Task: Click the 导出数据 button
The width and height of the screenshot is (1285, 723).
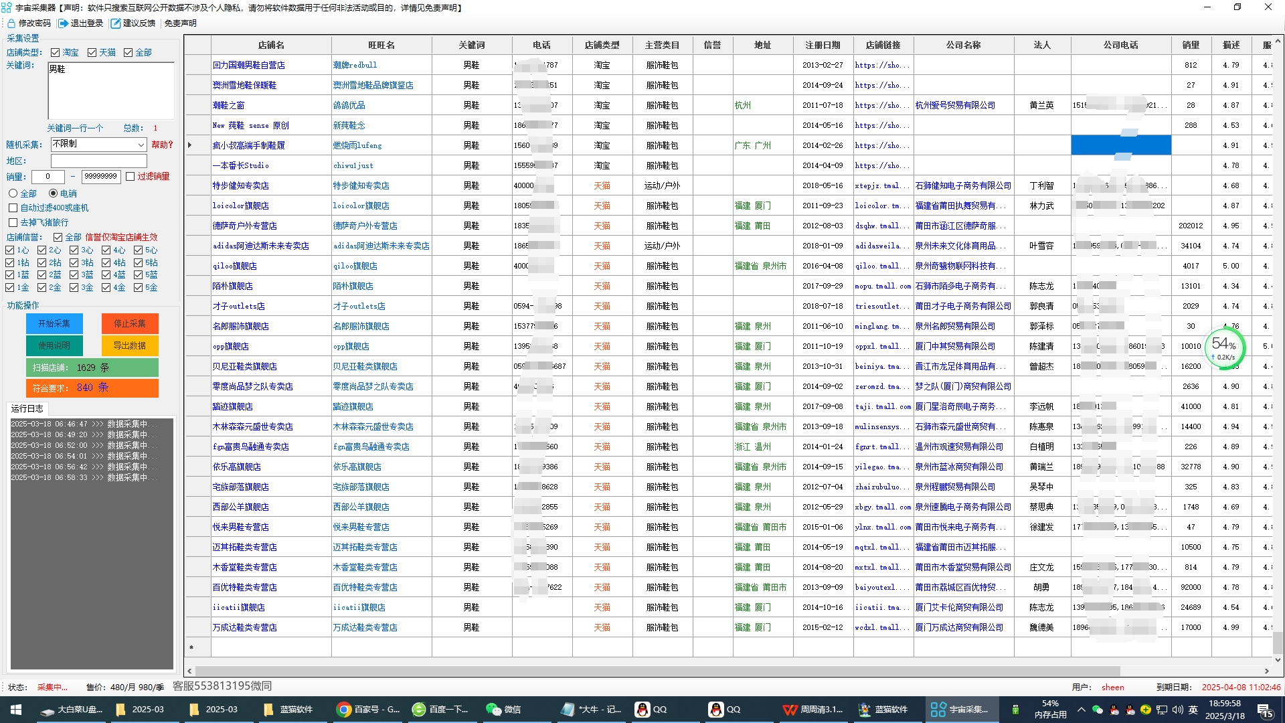Action: pyautogui.click(x=130, y=346)
